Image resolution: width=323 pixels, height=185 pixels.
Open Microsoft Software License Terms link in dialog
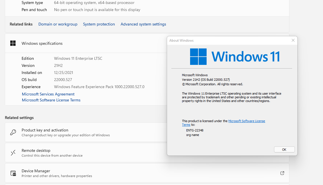tap(246, 121)
